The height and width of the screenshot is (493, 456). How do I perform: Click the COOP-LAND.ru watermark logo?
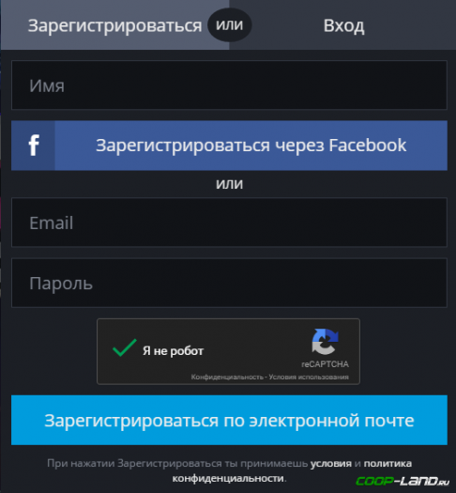point(403,481)
